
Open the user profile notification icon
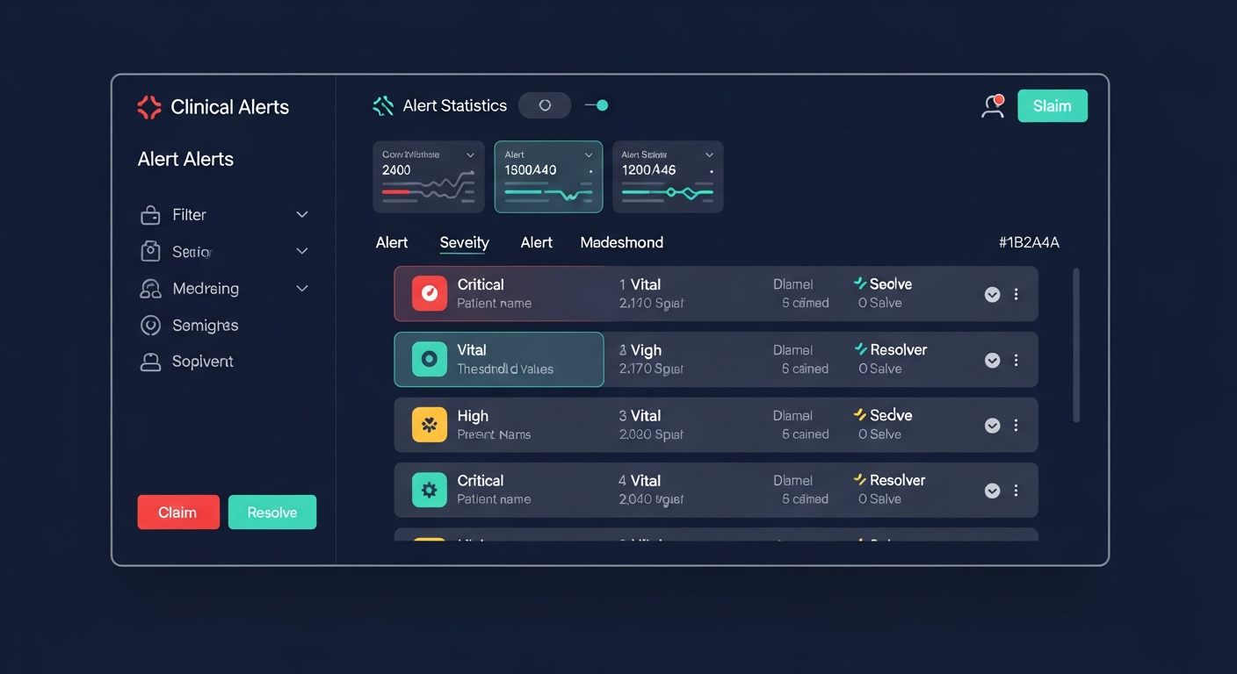(x=993, y=106)
